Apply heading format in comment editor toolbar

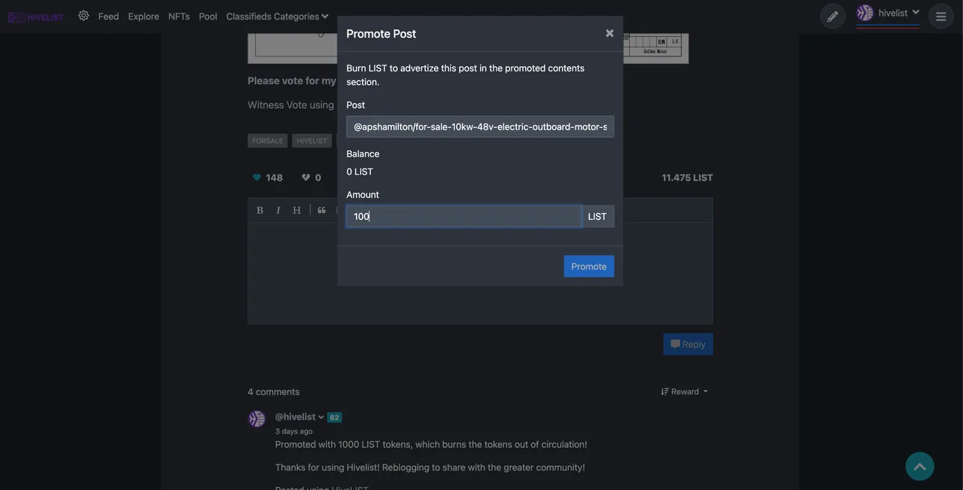point(296,210)
